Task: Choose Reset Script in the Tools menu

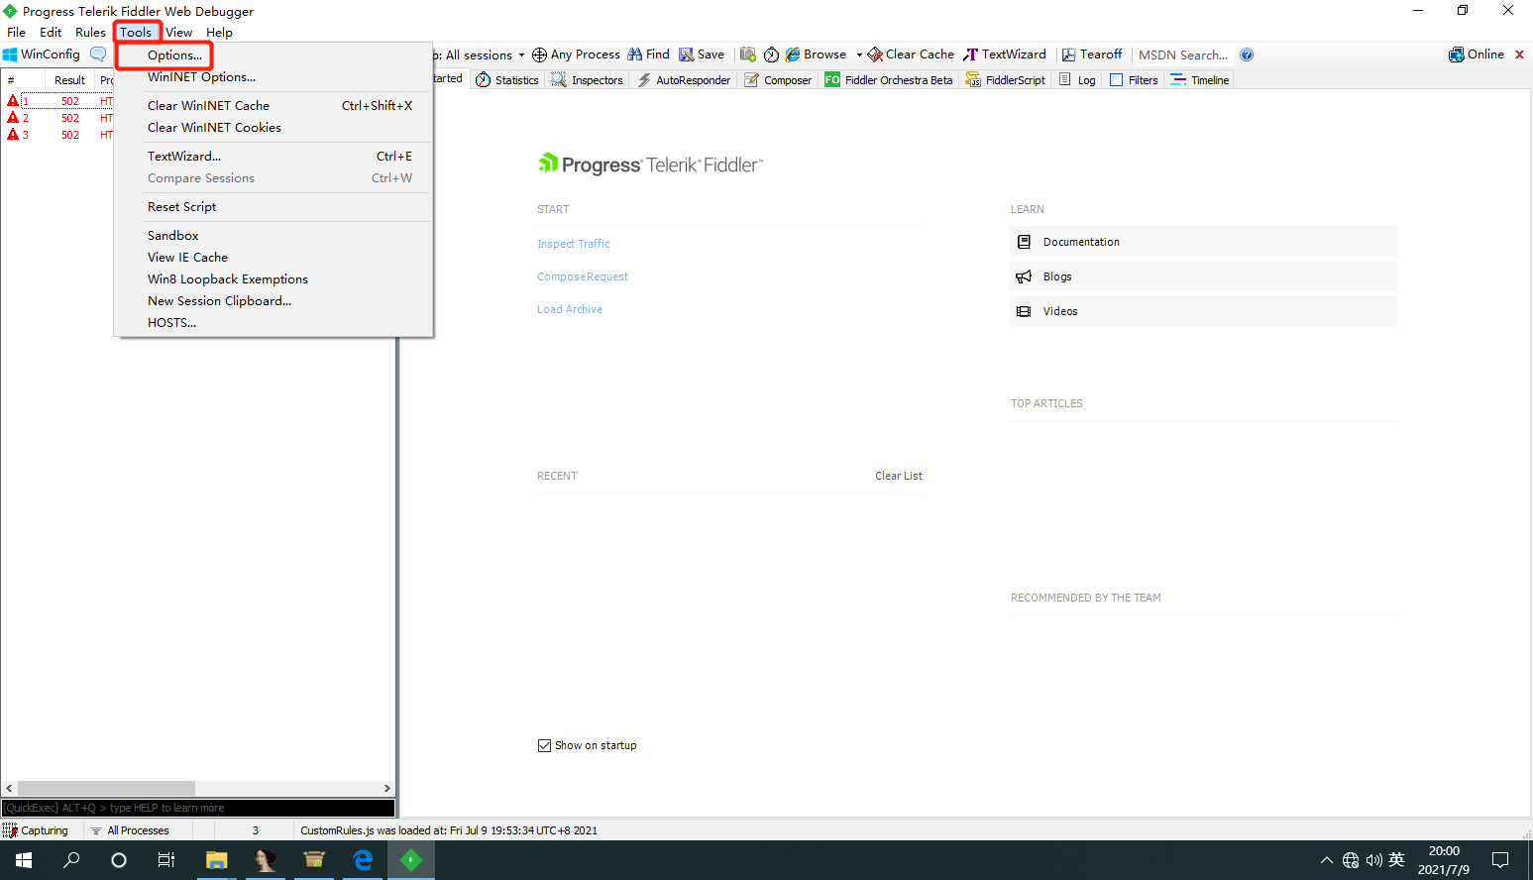Action: [x=274, y=207]
